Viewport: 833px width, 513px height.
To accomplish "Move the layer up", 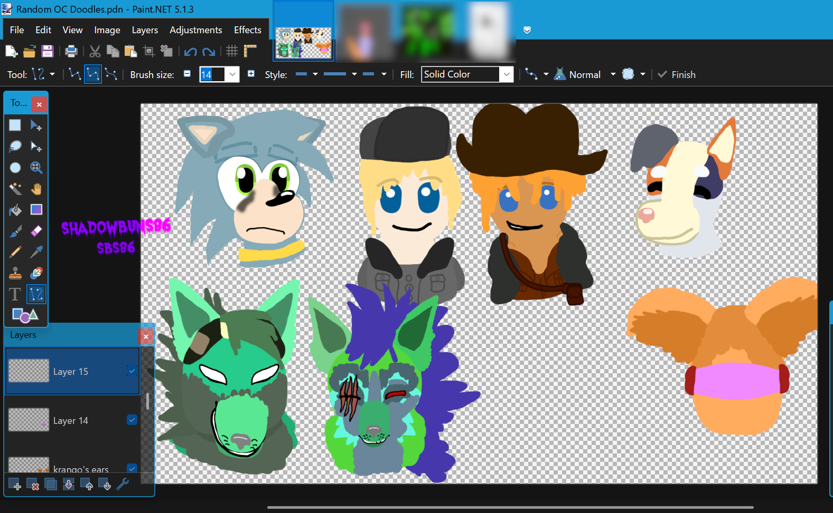I will point(87,484).
